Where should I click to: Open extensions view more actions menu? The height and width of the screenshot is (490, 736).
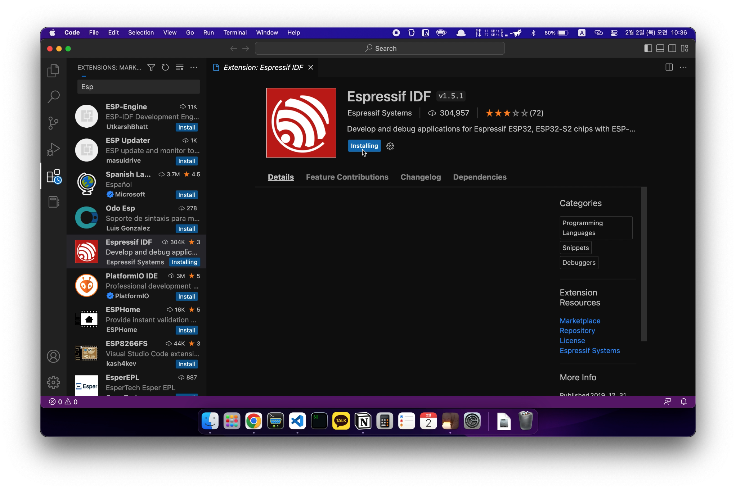194,68
